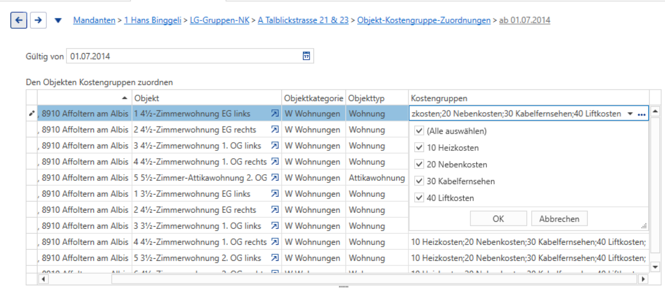Sort by Objektkategorie column header
665x293 pixels.
click(x=314, y=98)
